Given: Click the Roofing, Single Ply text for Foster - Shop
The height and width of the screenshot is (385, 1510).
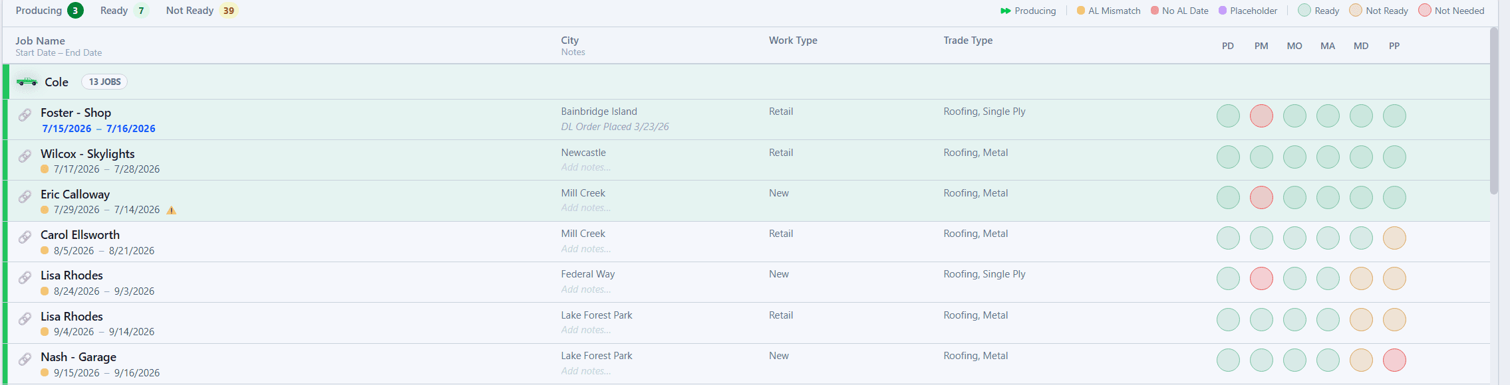Looking at the screenshot, I should click(x=984, y=112).
